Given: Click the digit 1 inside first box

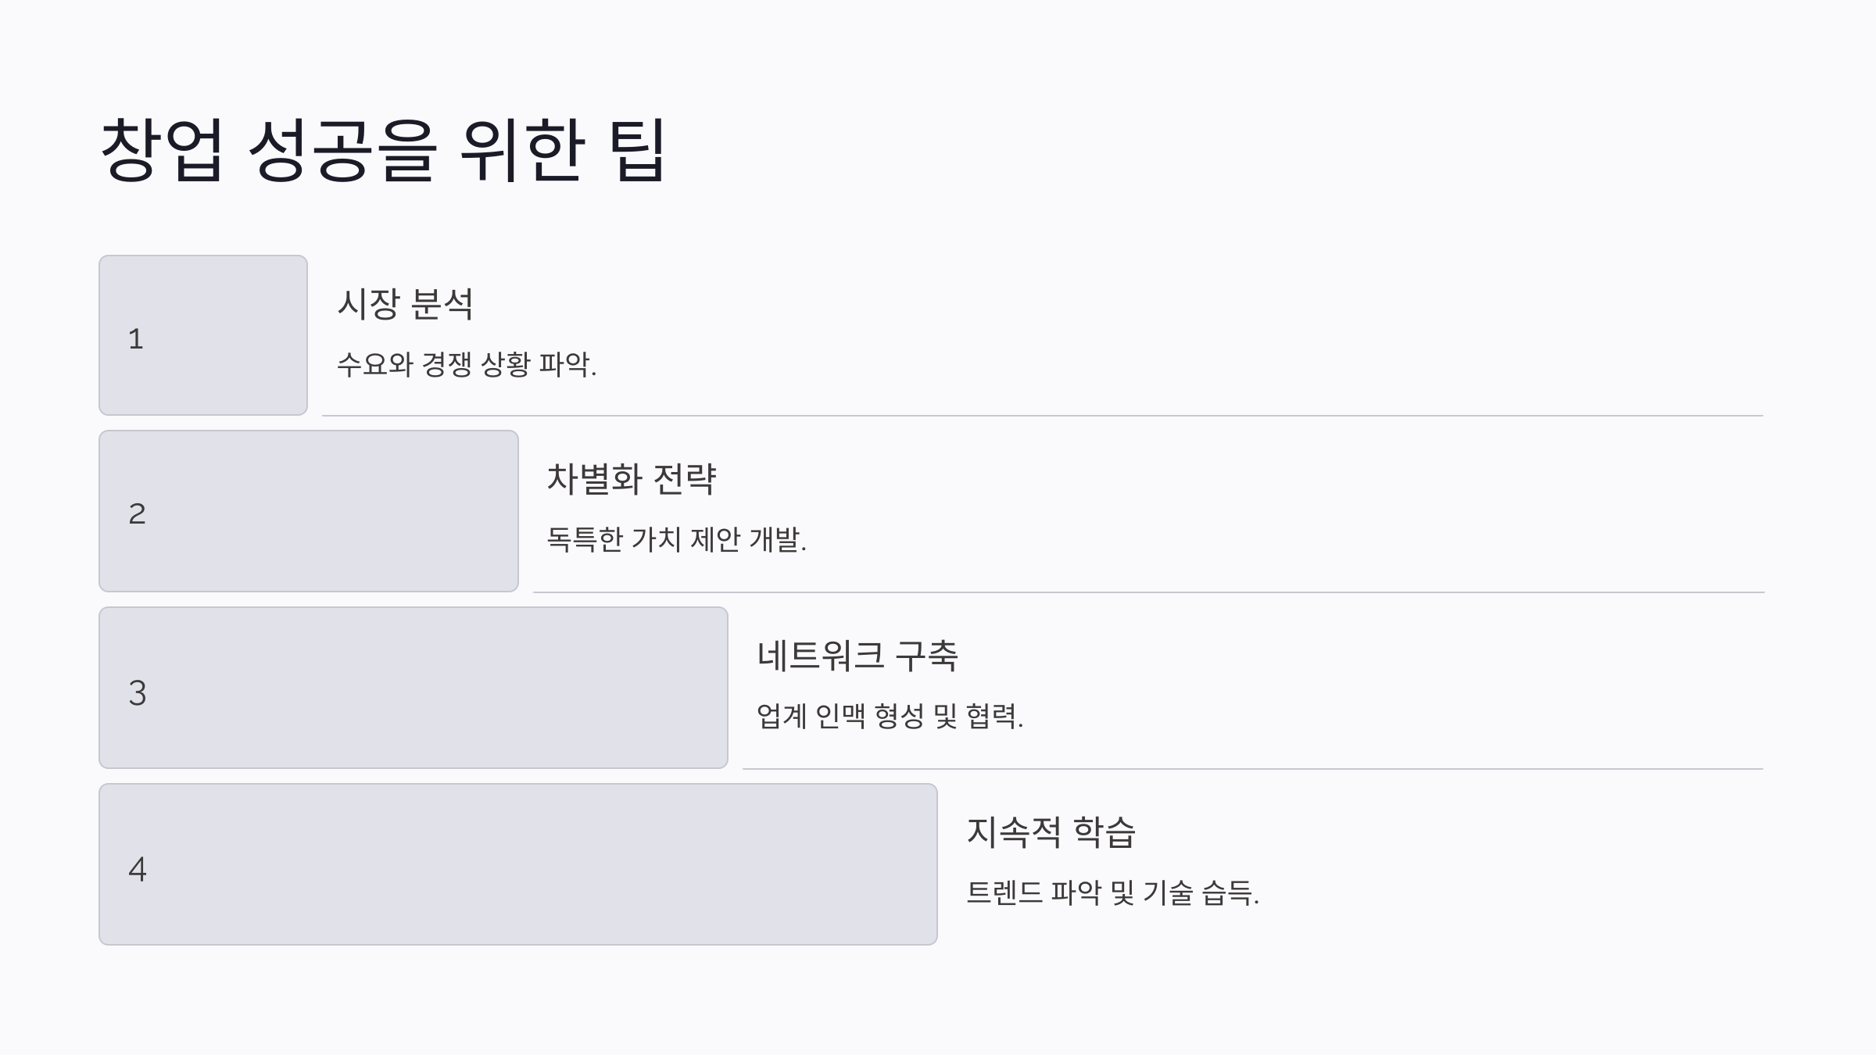Looking at the screenshot, I should 136,339.
